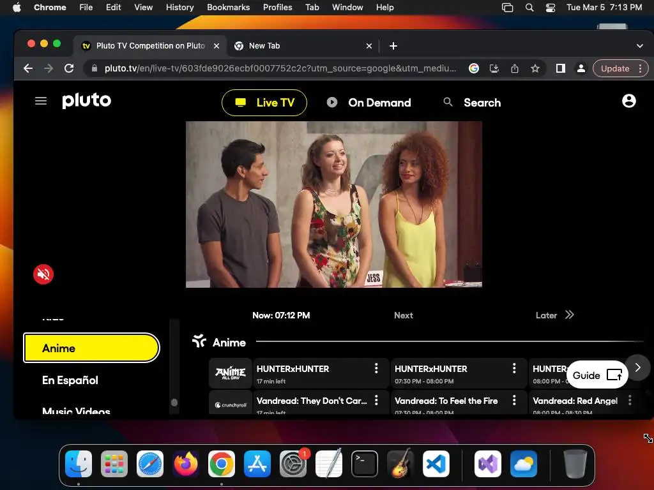Open the Profiles menu
This screenshot has width=654, height=490.
(x=277, y=7)
